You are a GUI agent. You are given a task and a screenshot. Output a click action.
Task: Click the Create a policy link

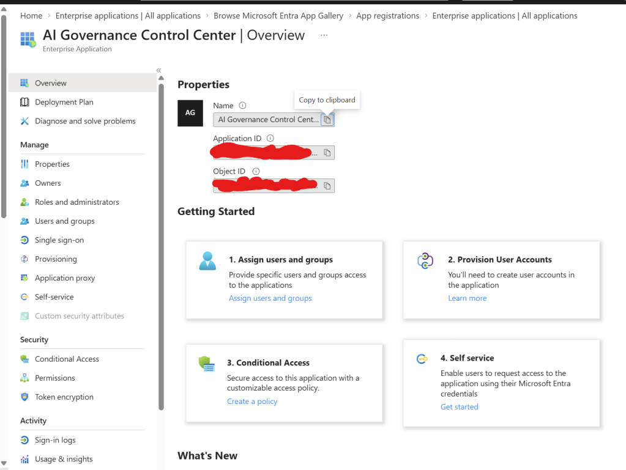click(252, 402)
